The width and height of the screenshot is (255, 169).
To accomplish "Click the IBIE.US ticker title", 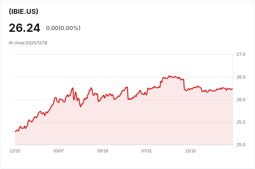I will click(24, 11).
